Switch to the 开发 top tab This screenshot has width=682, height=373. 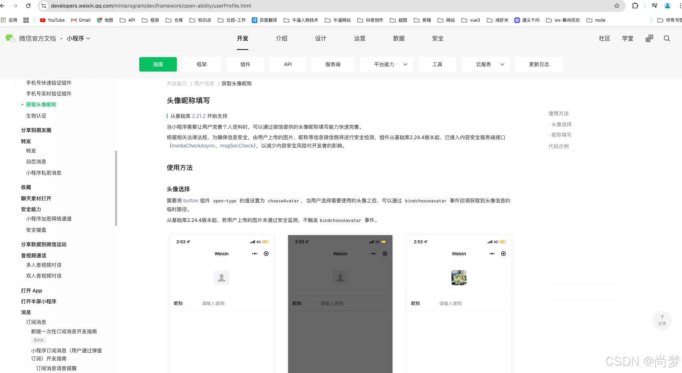pyautogui.click(x=243, y=38)
